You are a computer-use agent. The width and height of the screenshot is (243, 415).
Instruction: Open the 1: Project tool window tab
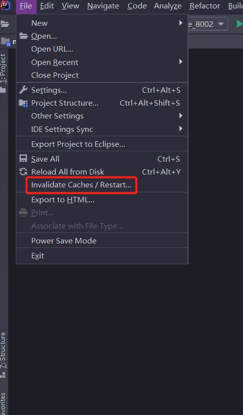[3, 68]
